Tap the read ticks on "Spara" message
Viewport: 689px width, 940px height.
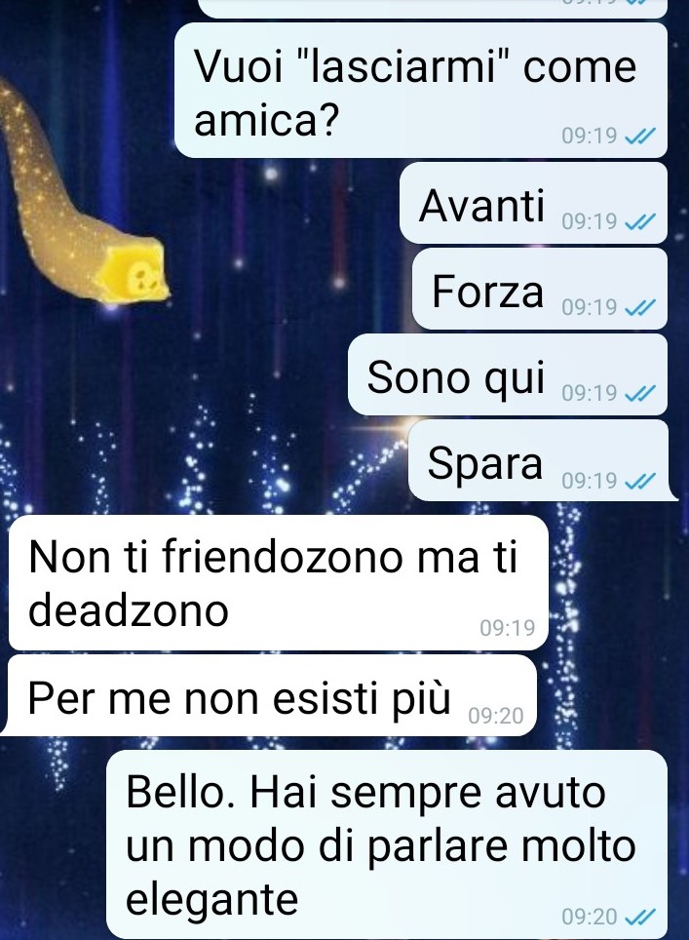click(640, 481)
